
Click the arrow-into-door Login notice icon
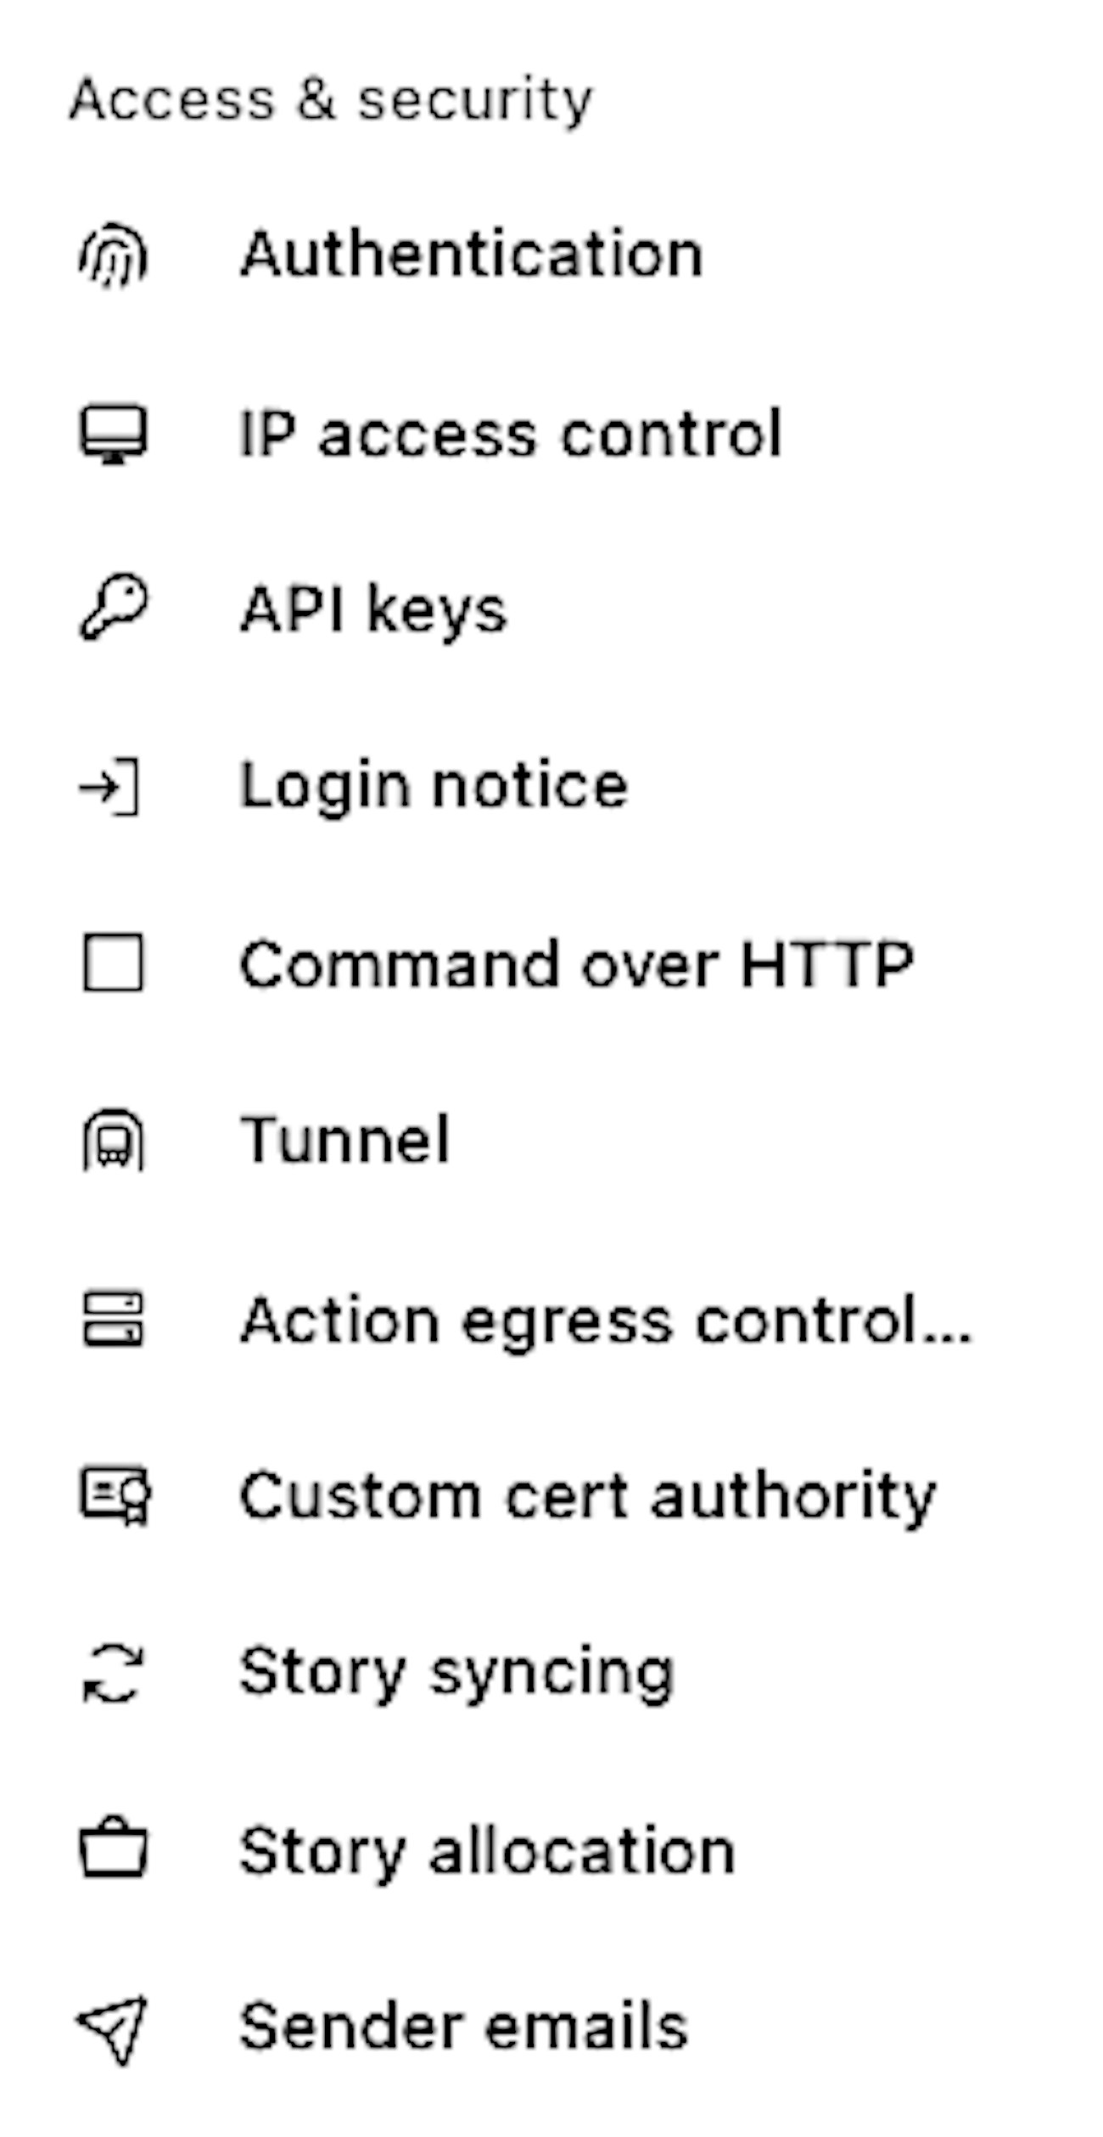tap(110, 788)
